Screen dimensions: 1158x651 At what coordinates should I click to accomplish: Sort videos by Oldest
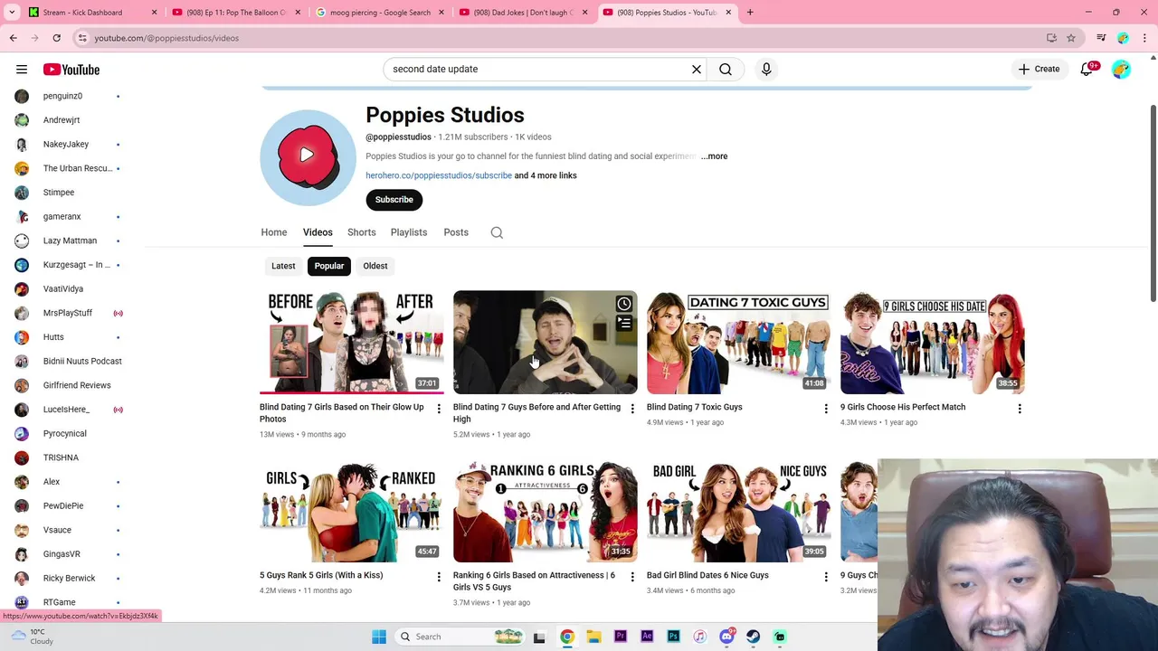[375, 266]
